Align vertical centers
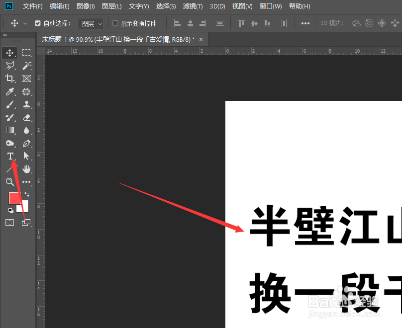The width and height of the screenshot is (402, 328). [x=254, y=23]
